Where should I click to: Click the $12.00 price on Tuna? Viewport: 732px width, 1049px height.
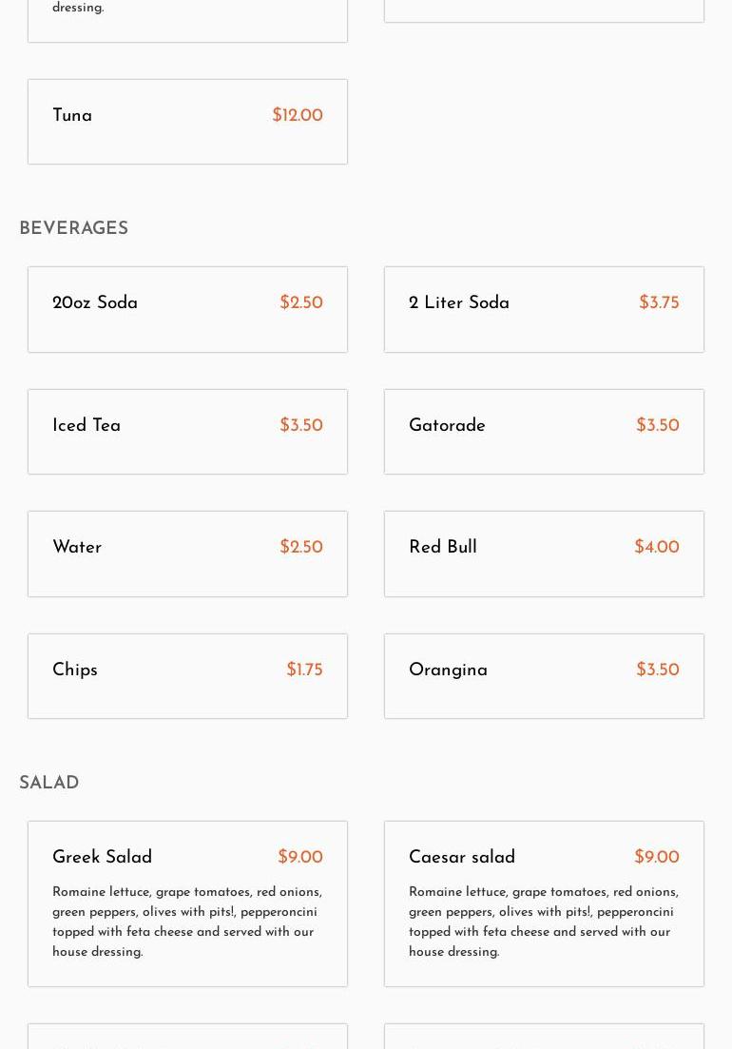(298, 116)
